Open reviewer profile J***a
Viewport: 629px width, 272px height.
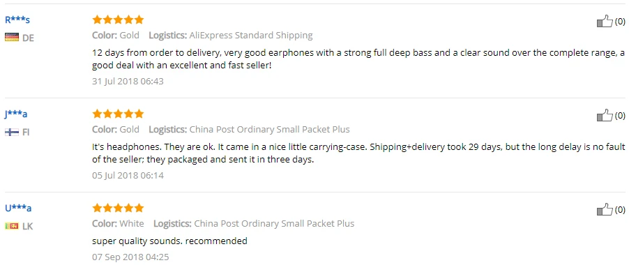click(x=16, y=114)
